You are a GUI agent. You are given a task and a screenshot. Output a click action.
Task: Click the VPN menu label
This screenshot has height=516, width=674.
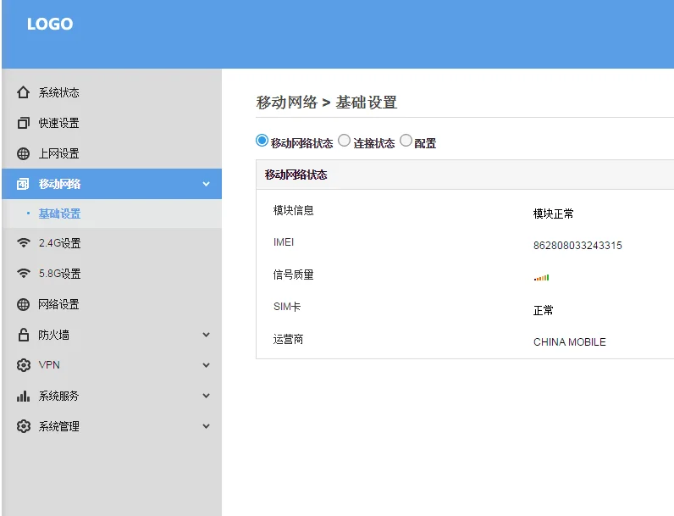49,365
